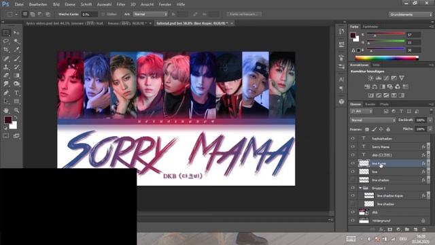435x245 pixels.
Task: Delete layer with trash icon
Action: 424,229
